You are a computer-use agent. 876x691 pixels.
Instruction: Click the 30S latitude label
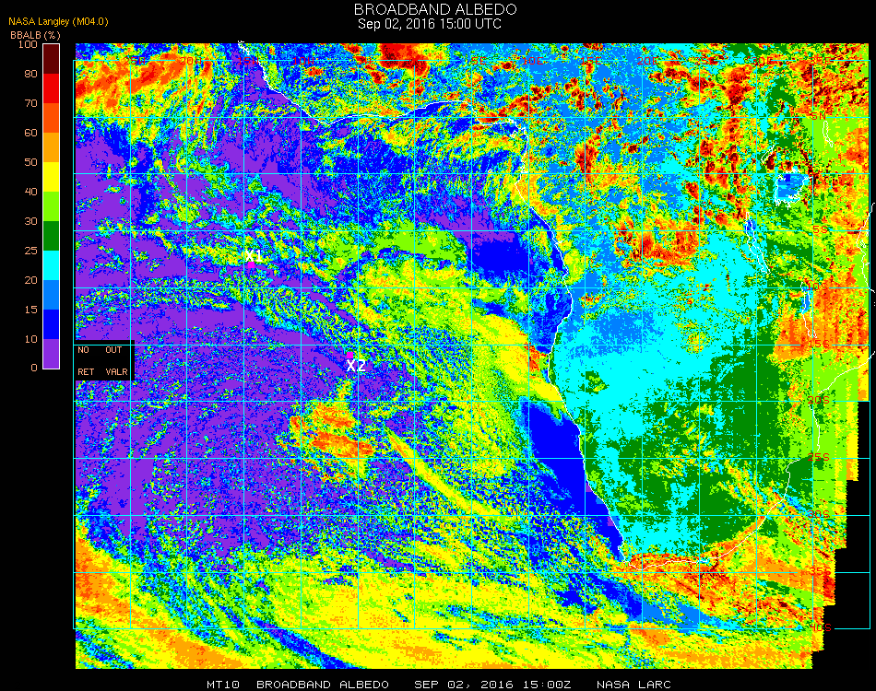819,514
